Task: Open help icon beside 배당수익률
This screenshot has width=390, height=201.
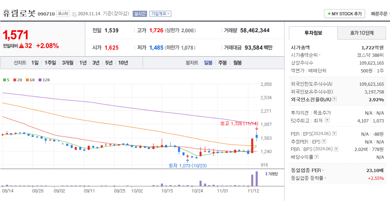Action: tap(316, 157)
